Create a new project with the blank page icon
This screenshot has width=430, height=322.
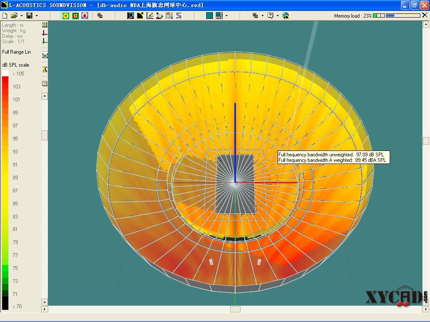point(5,16)
